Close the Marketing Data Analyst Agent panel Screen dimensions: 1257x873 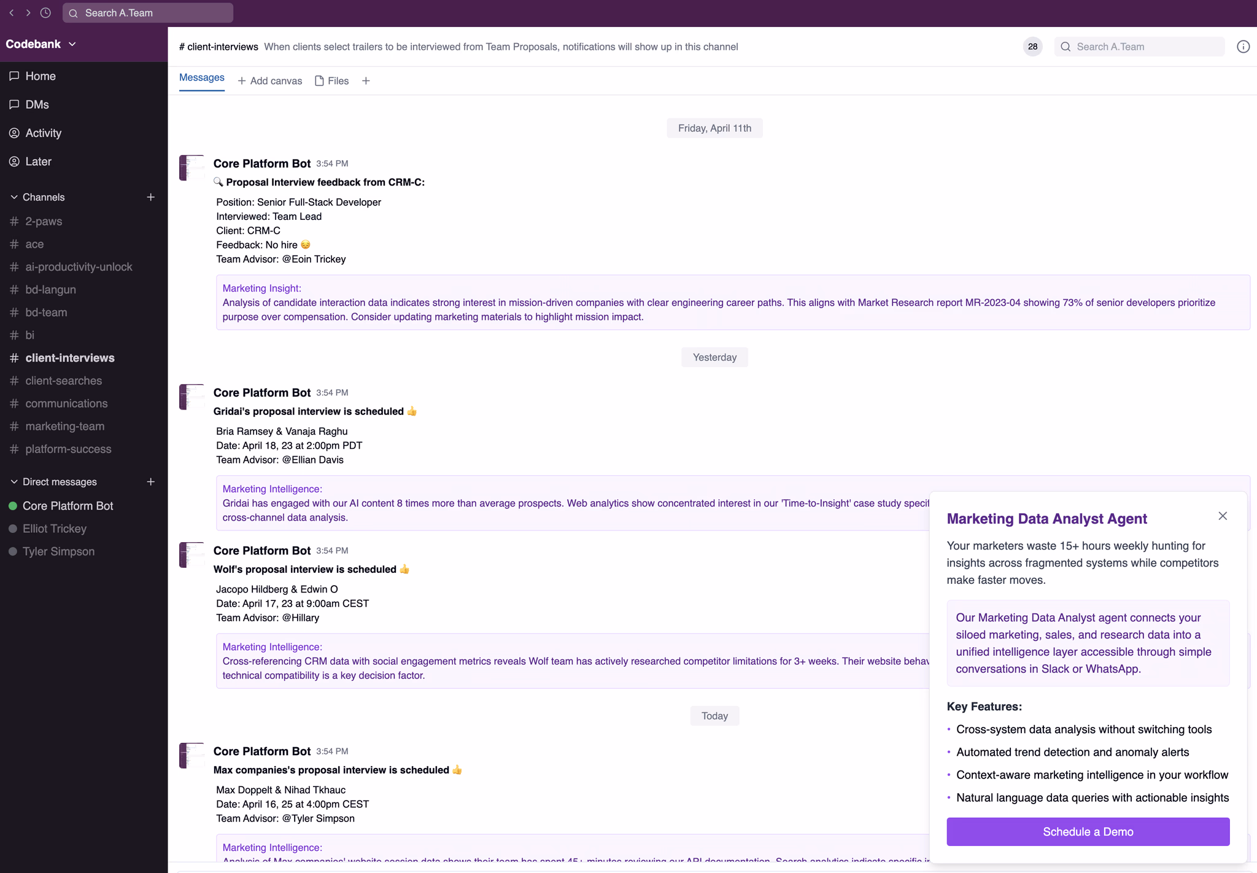pos(1222,516)
